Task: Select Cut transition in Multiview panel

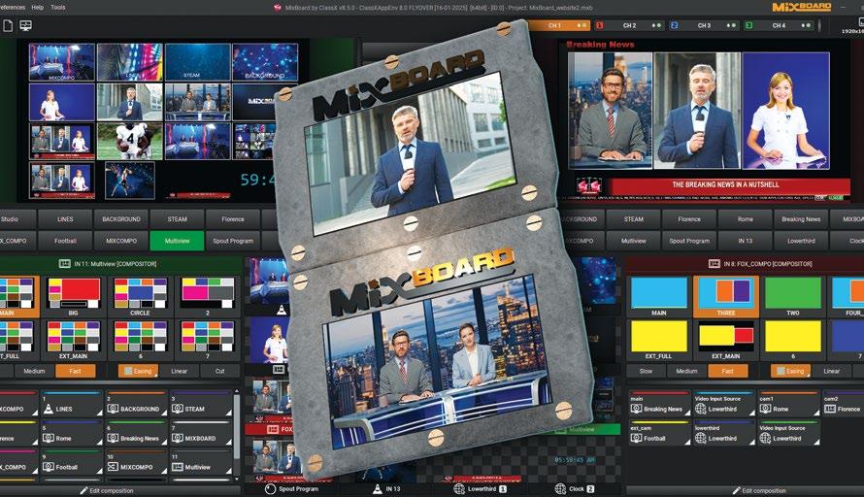Action: [219, 372]
